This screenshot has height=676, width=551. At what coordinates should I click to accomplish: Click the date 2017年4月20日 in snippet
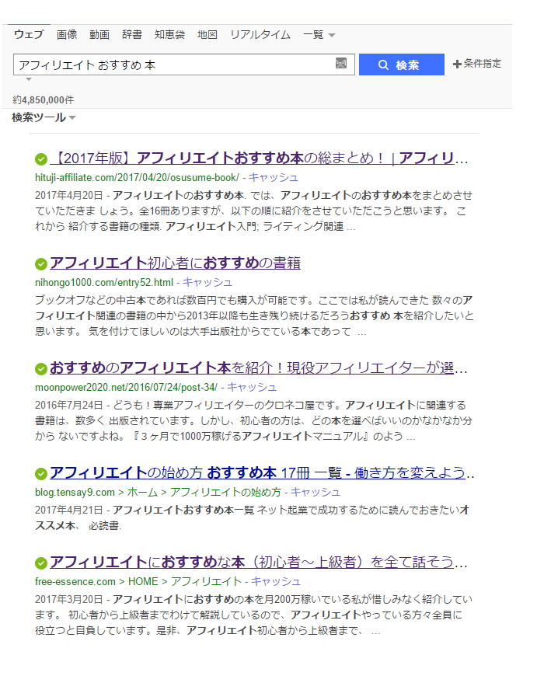click(69, 196)
